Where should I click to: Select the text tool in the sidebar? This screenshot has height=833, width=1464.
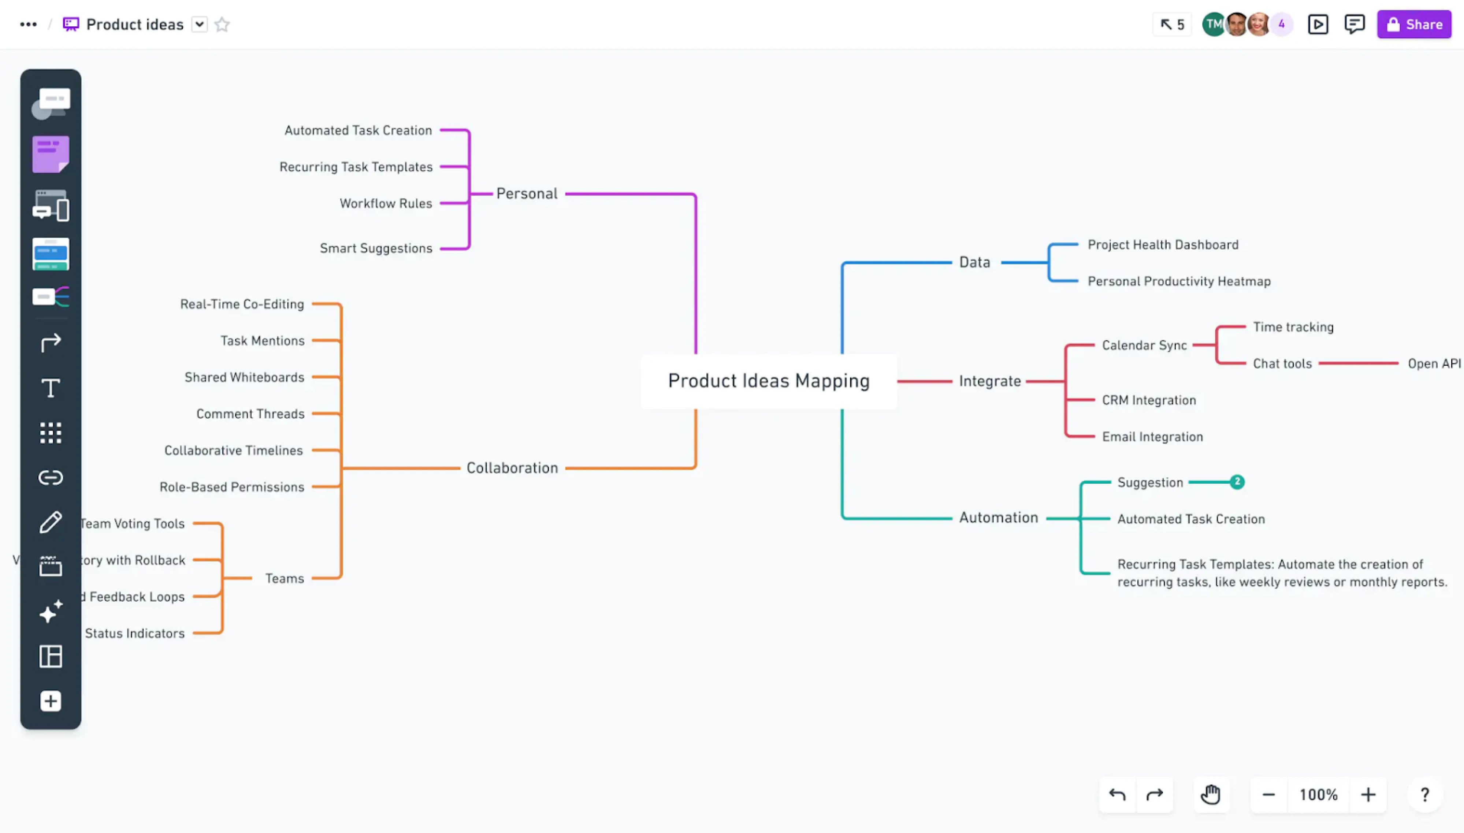pyautogui.click(x=51, y=388)
